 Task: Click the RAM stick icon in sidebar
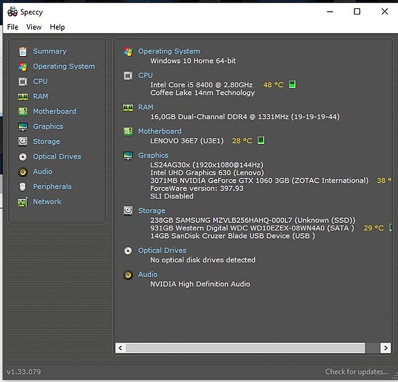click(x=23, y=97)
